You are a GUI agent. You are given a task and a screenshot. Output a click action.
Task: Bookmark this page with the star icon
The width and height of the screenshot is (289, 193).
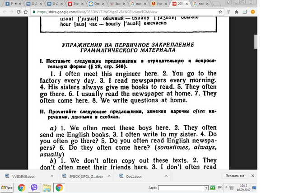tap(220, 12)
